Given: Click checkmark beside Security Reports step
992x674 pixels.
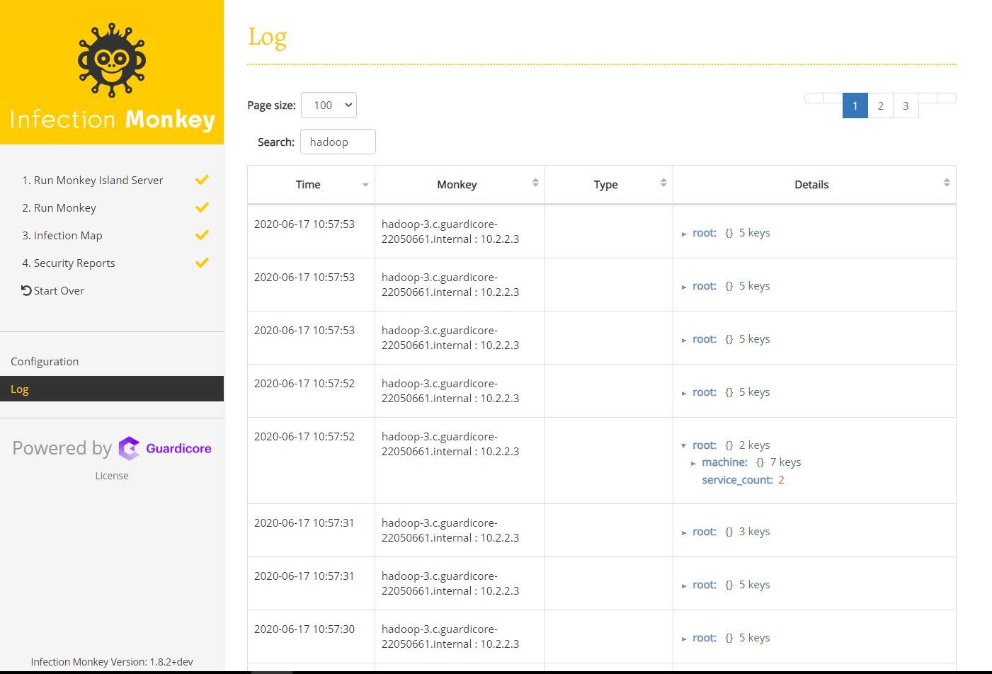Looking at the screenshot, I should point(202,262).
